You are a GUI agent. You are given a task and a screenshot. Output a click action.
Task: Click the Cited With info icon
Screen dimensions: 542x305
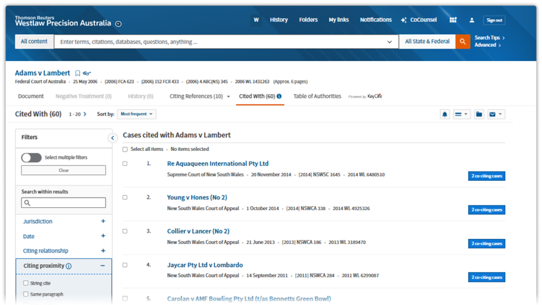[x=279, y=97]
